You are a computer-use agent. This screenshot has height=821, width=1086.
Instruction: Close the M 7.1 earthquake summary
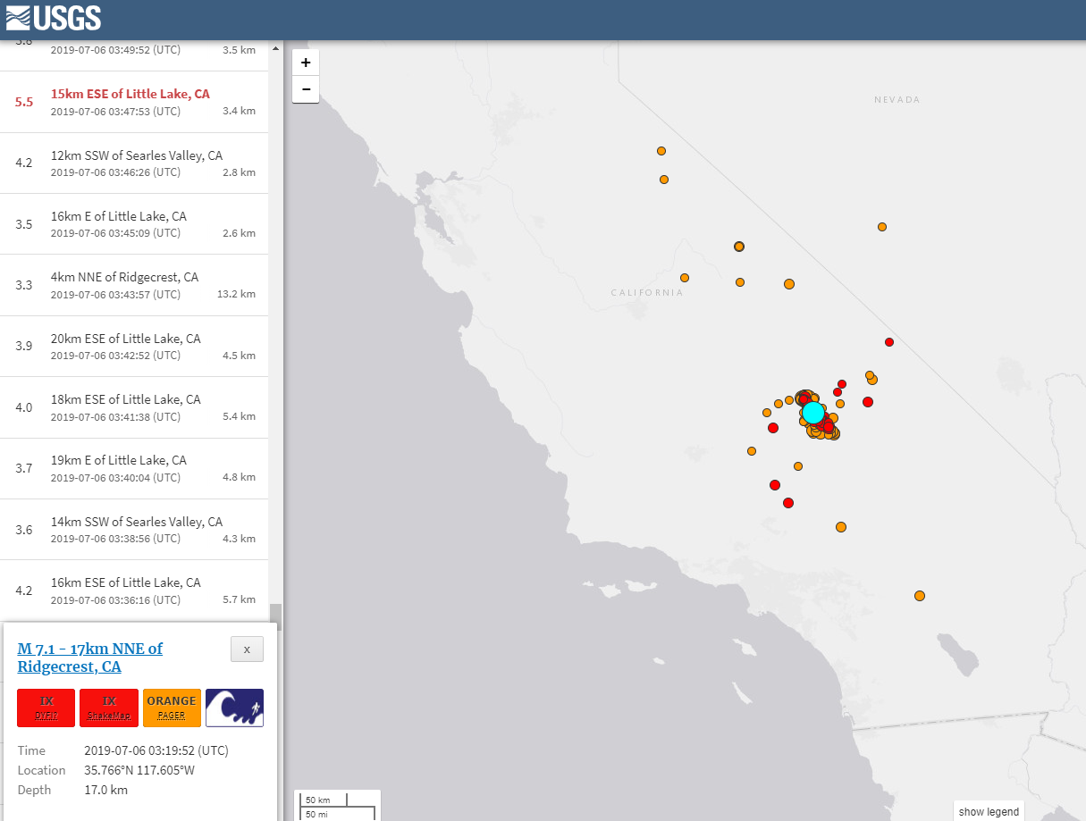click(247, 649)
